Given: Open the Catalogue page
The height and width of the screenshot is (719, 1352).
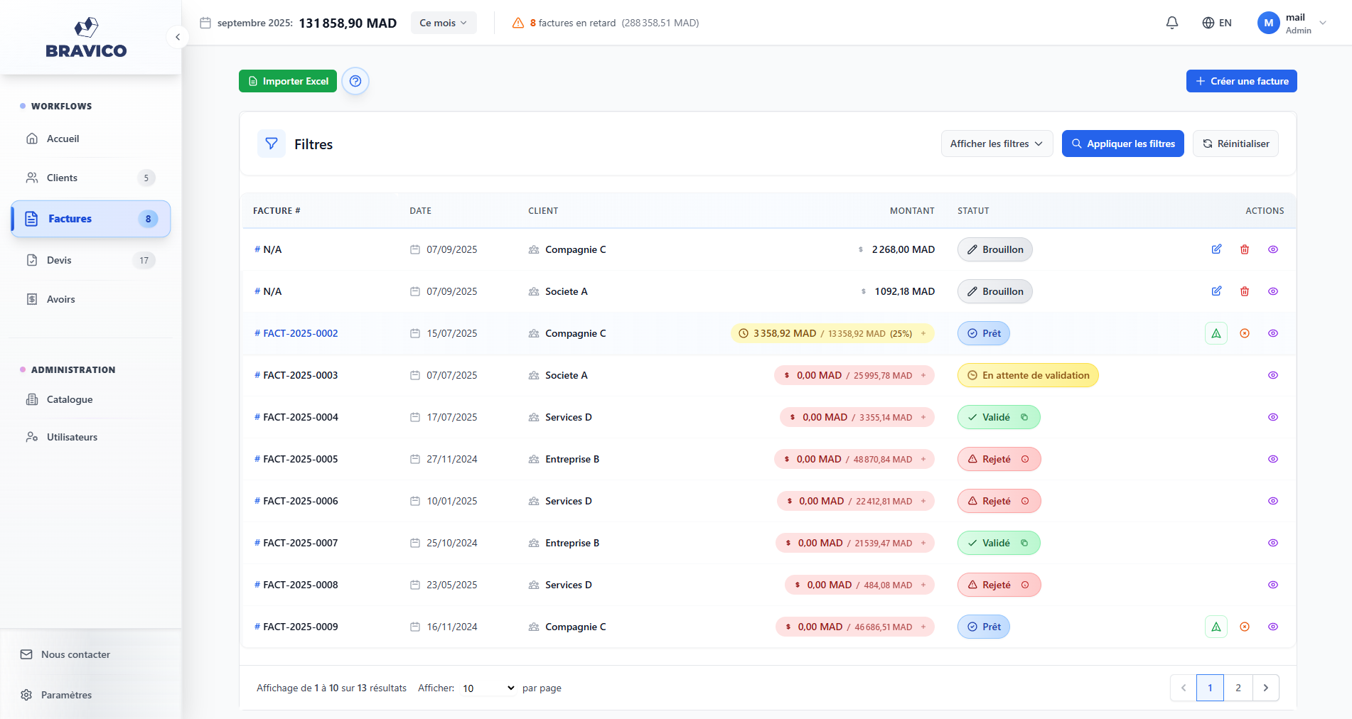Looking at the screenshot, I should [91, 399].
